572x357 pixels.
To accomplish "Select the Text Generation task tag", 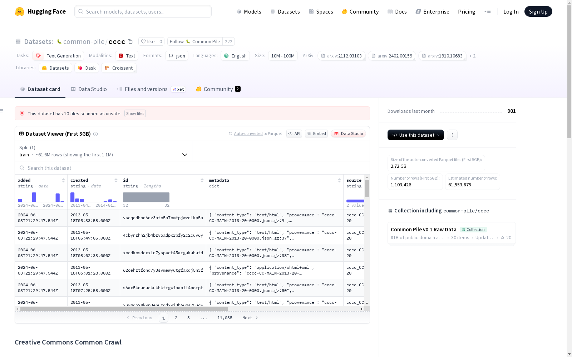I will pyautogui.click(x=58, y=56).
